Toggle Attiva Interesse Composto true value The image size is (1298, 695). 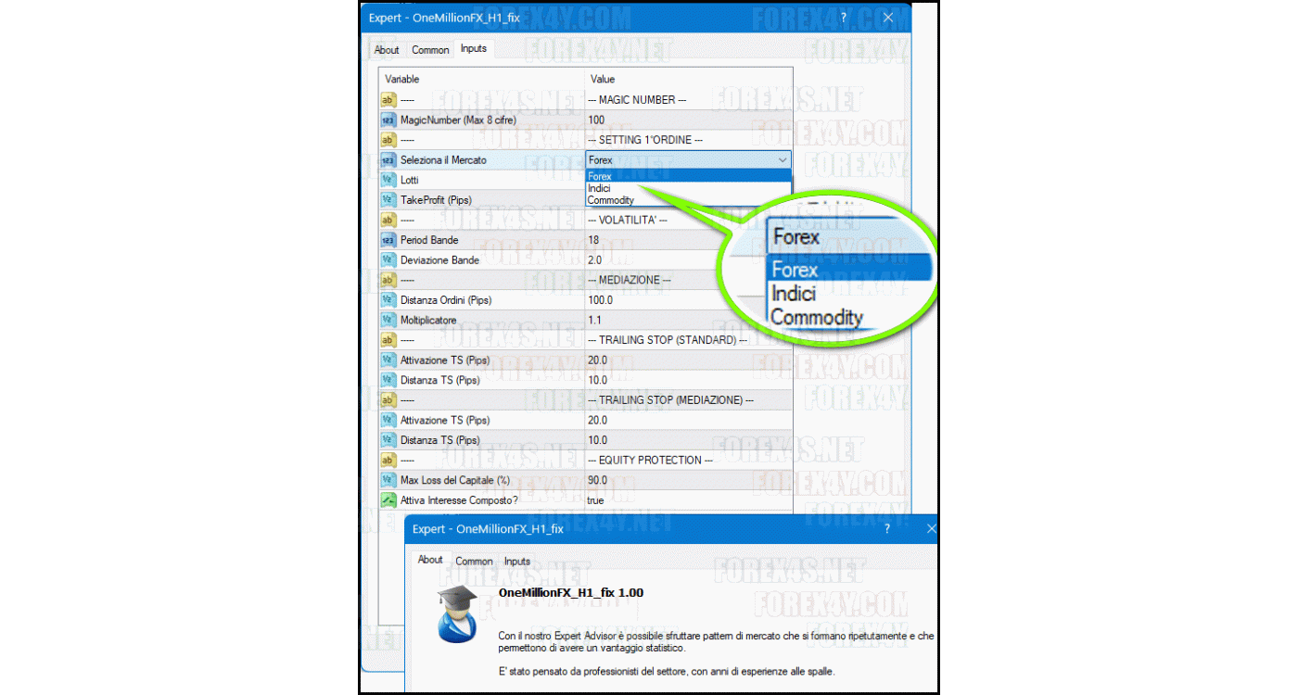pyautogui.click(x=595, y=500)
